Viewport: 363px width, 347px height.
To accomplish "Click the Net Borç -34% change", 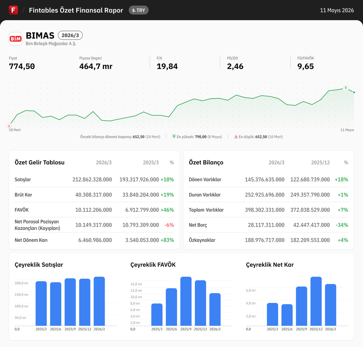I will click(342, 225).
